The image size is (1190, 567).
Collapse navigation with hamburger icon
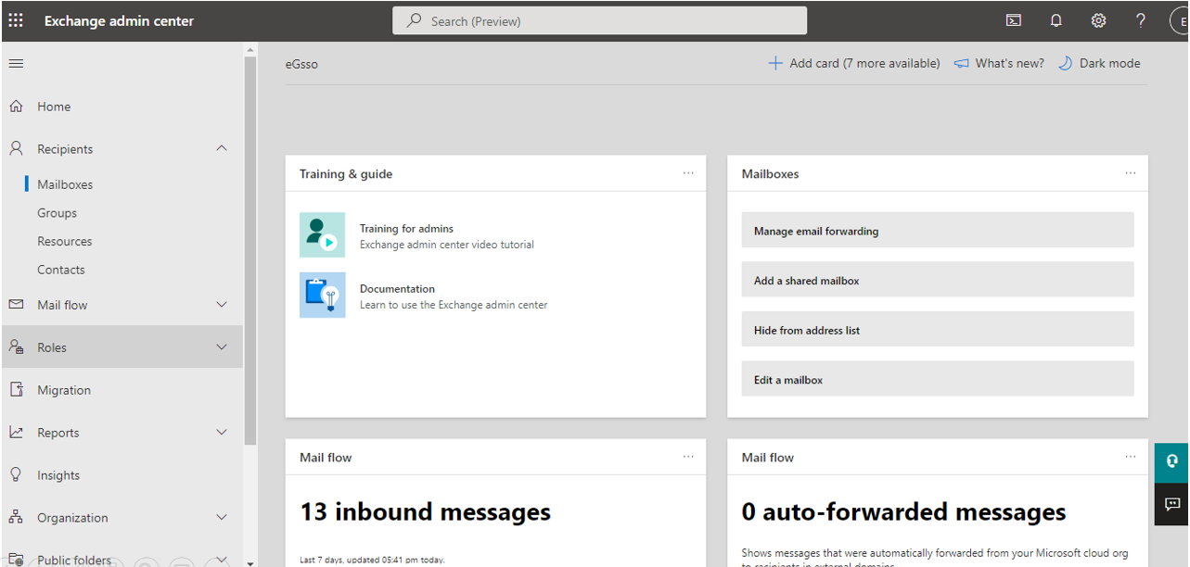point(16,63)
